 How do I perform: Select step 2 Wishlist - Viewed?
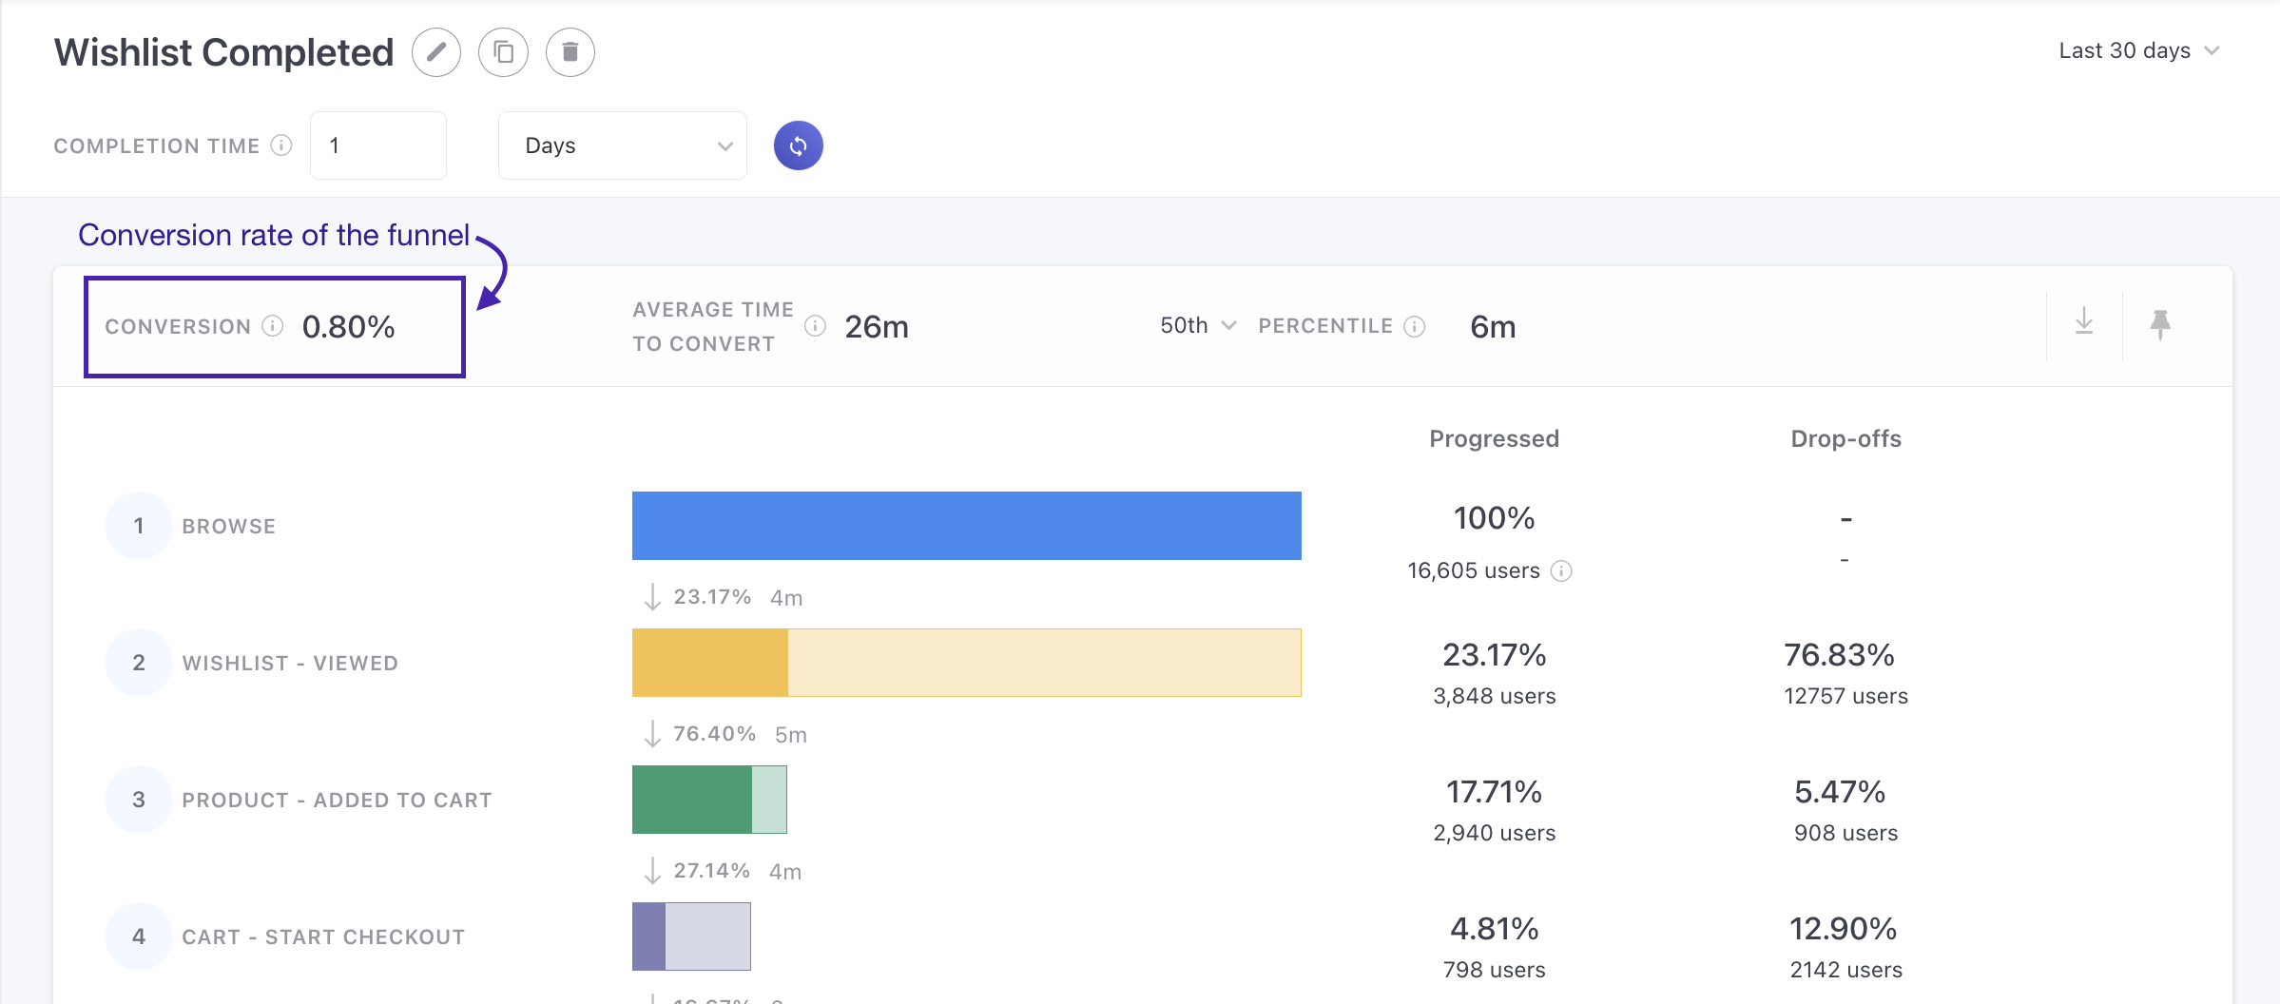click(x=252, y=663)
